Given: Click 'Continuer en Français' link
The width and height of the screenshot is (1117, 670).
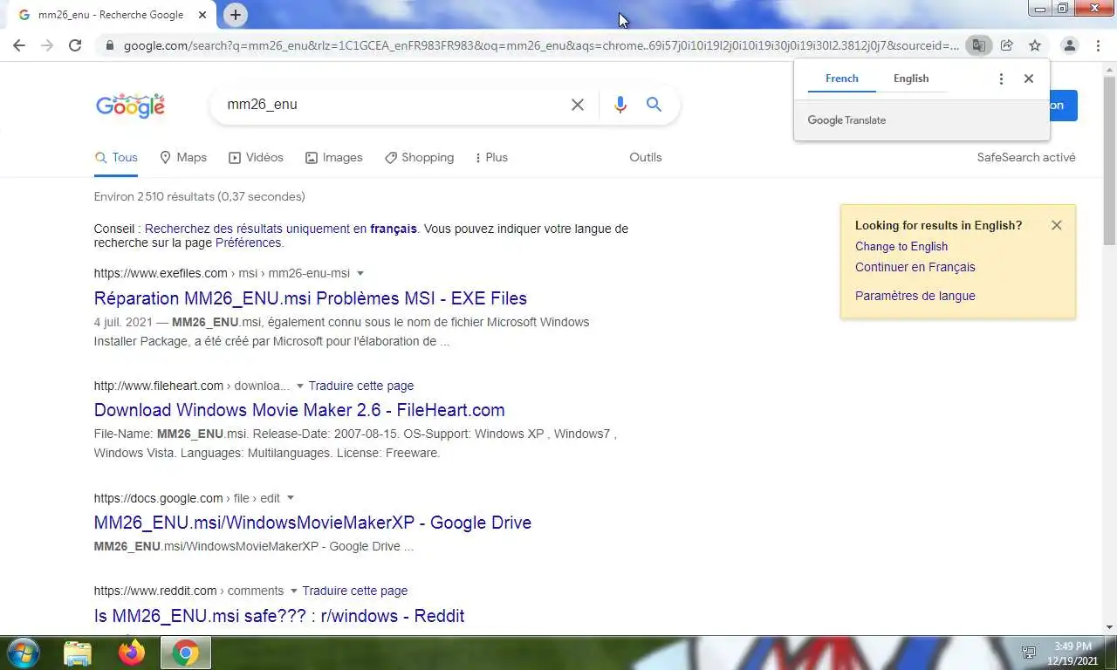Looking at the screenshot, I should (915, 267).
